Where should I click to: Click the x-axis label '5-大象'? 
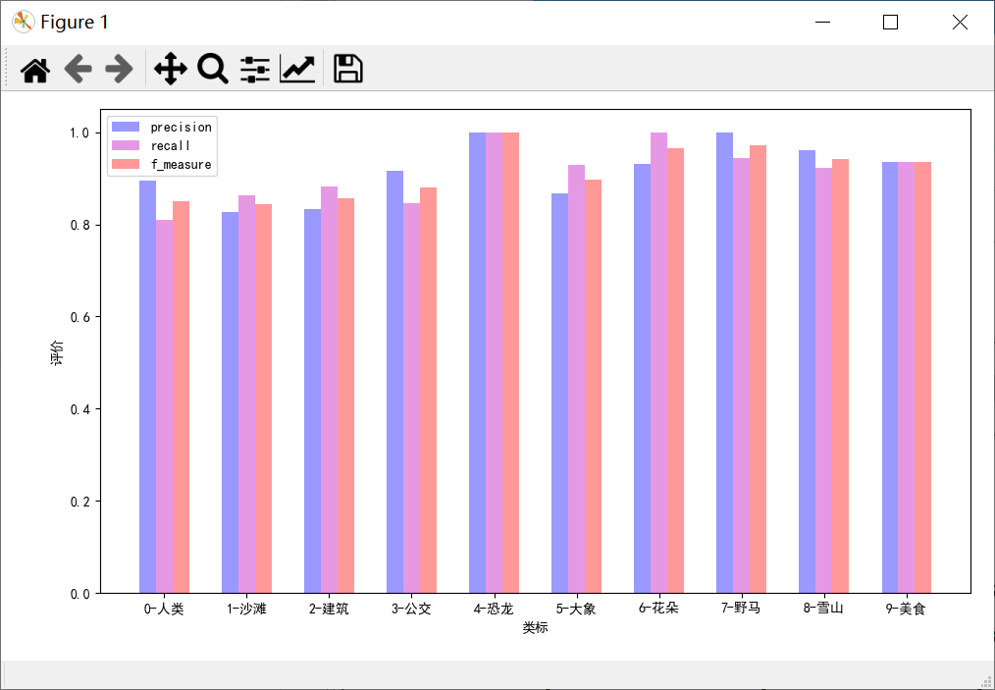576,609
